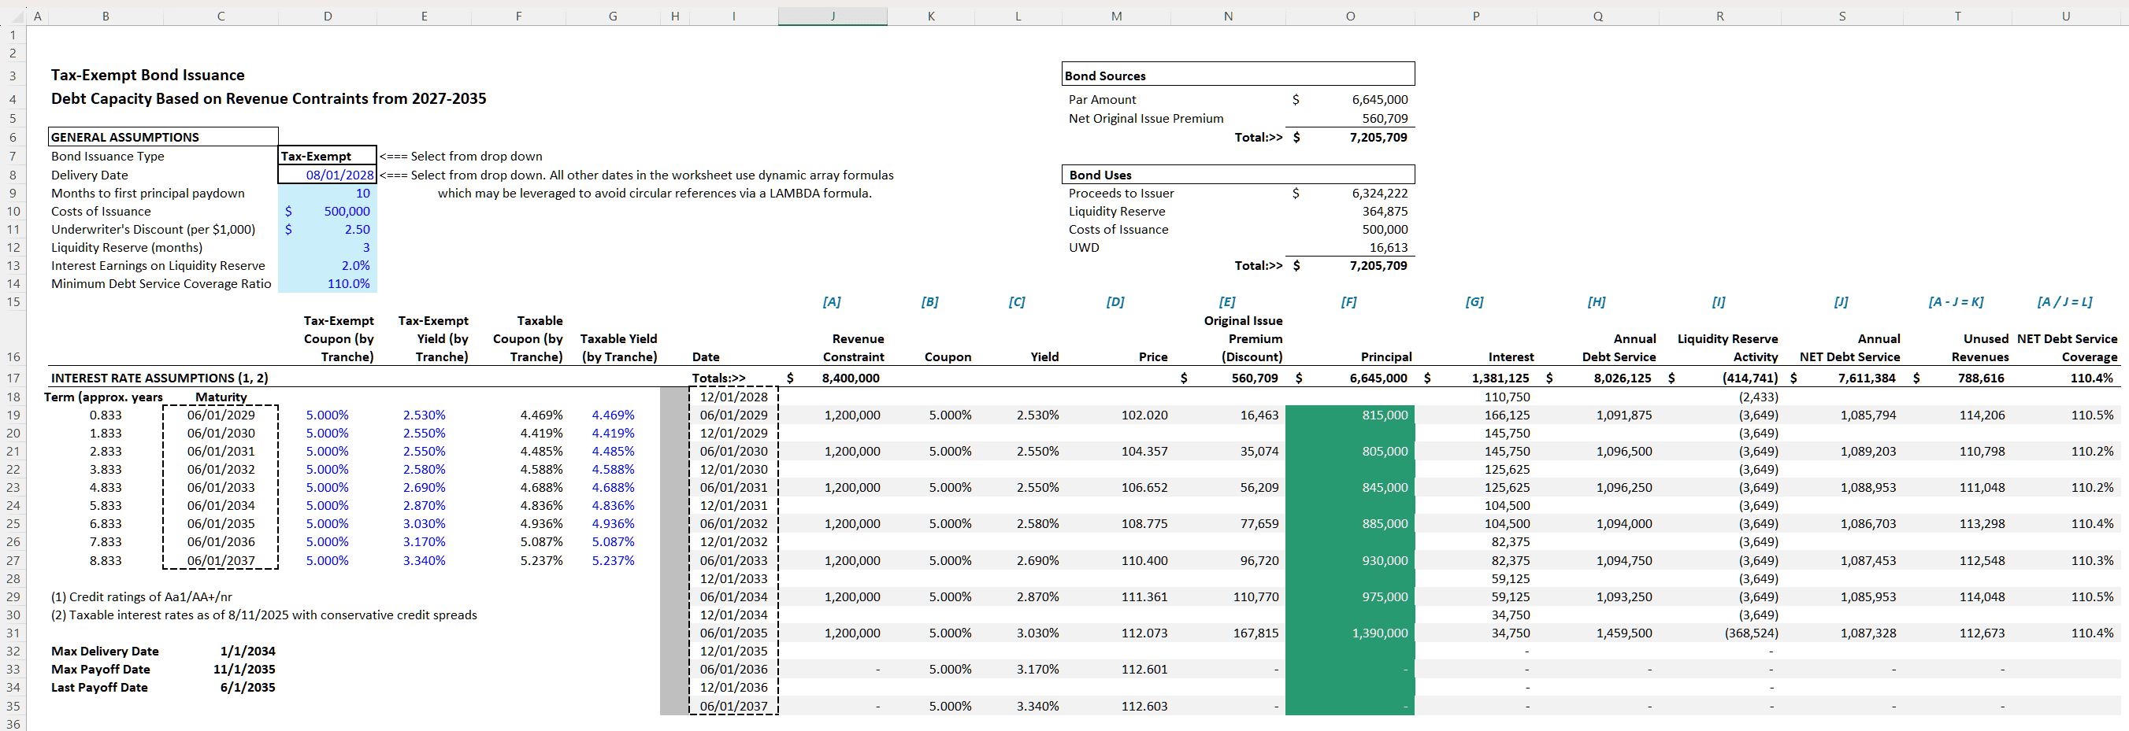Click row 17 header
The height and width of the screenshot is (731, 2129).
13,378
